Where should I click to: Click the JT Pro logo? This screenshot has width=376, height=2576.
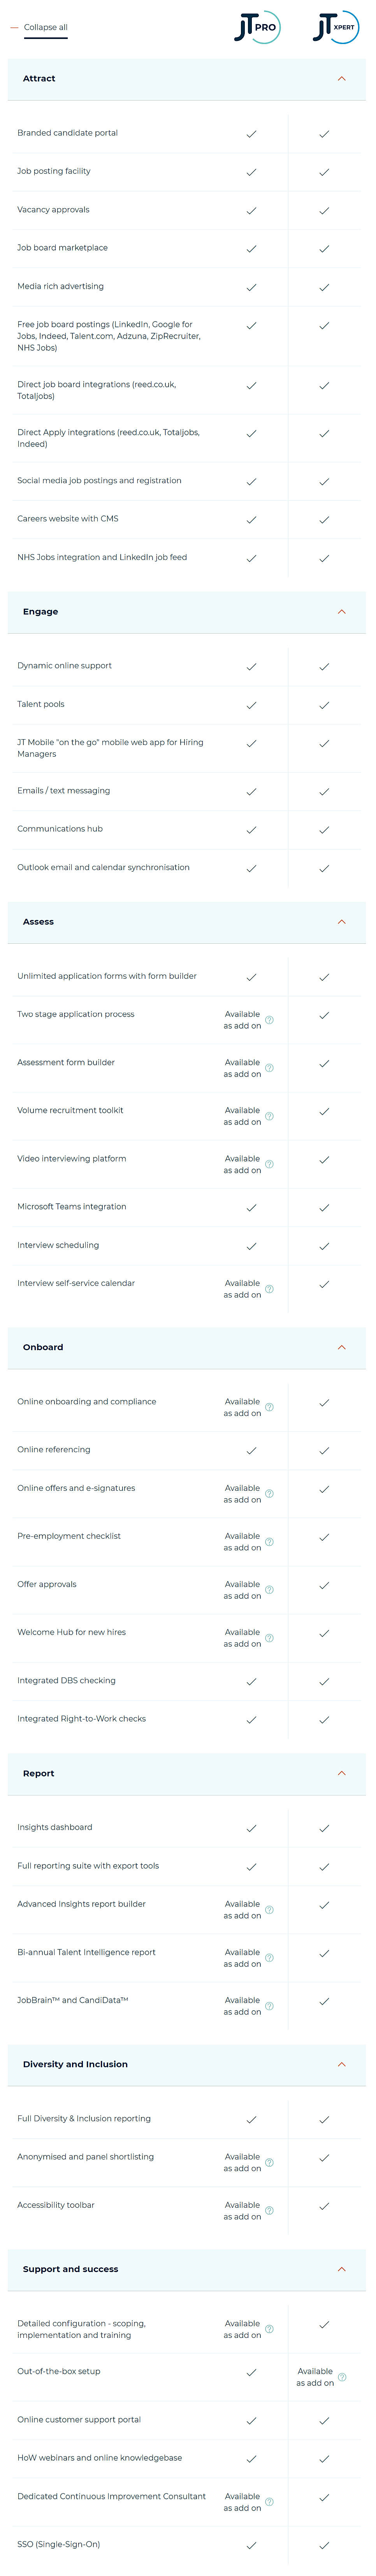coord(256,27)
